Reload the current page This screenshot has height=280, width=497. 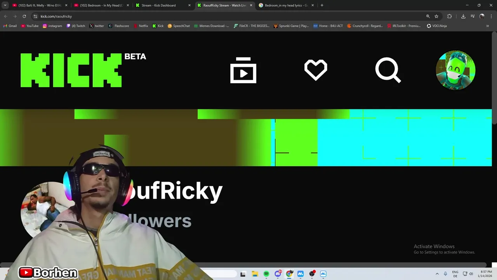(x=24, y=16)
